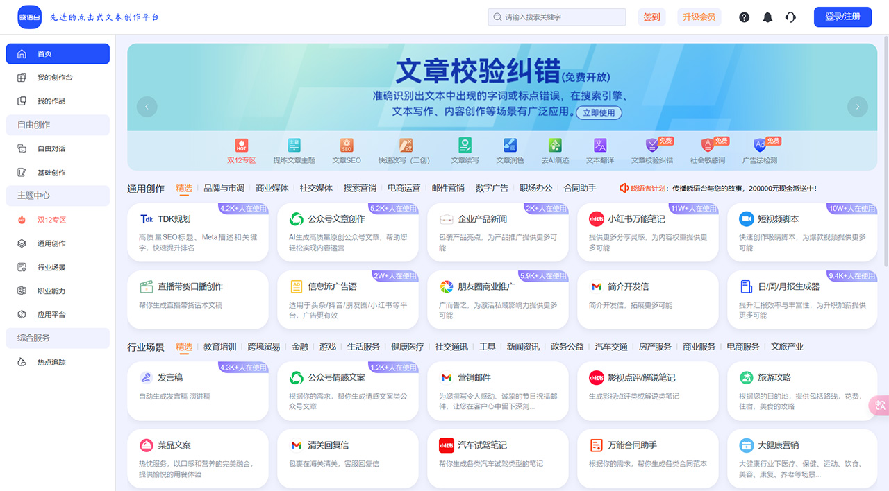Click the notification bell icon
Viewport: 889px width, 491px height.
coord(767,17)
